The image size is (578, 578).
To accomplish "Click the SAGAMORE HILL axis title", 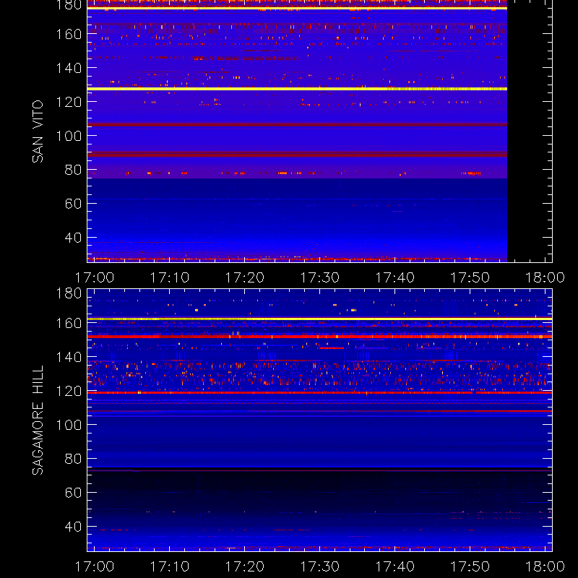I will coord(38,420).
